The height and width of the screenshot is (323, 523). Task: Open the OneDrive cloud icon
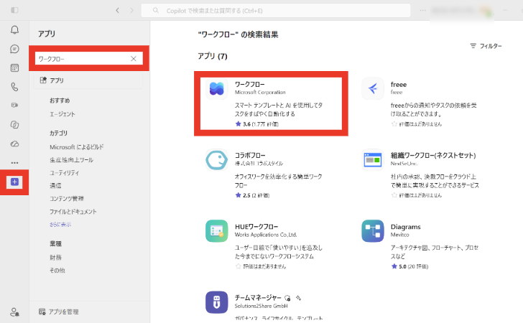point(14,144)
